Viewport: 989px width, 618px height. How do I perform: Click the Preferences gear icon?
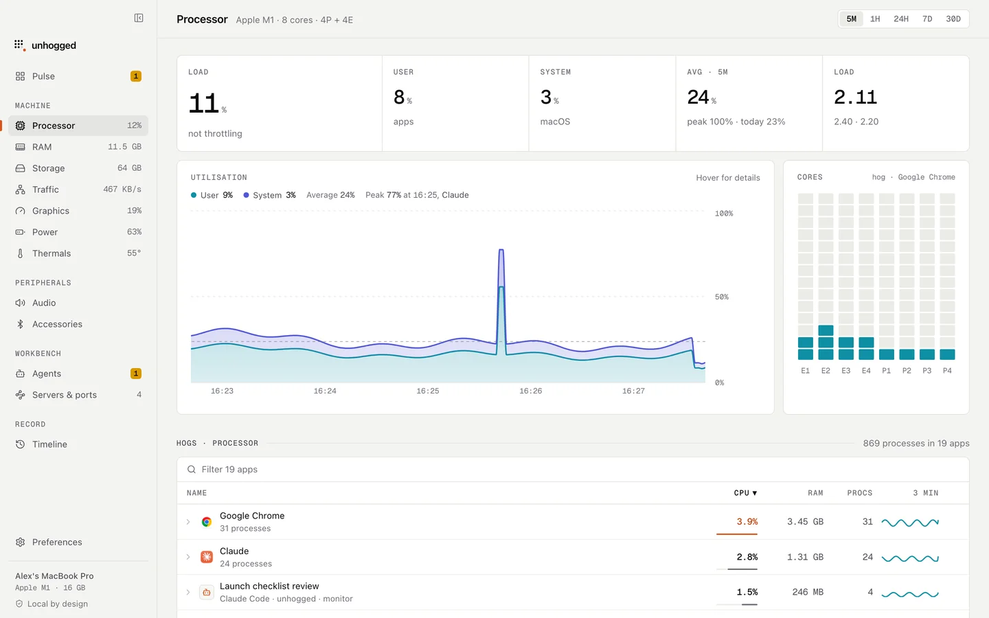(x=20, y=542)
